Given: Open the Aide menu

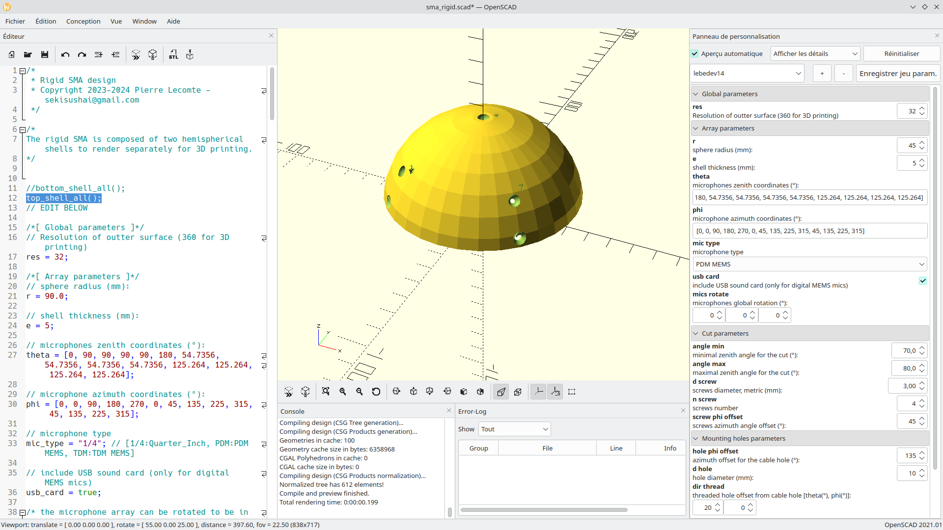Looking at the screenshot, I should click(173, 21).
